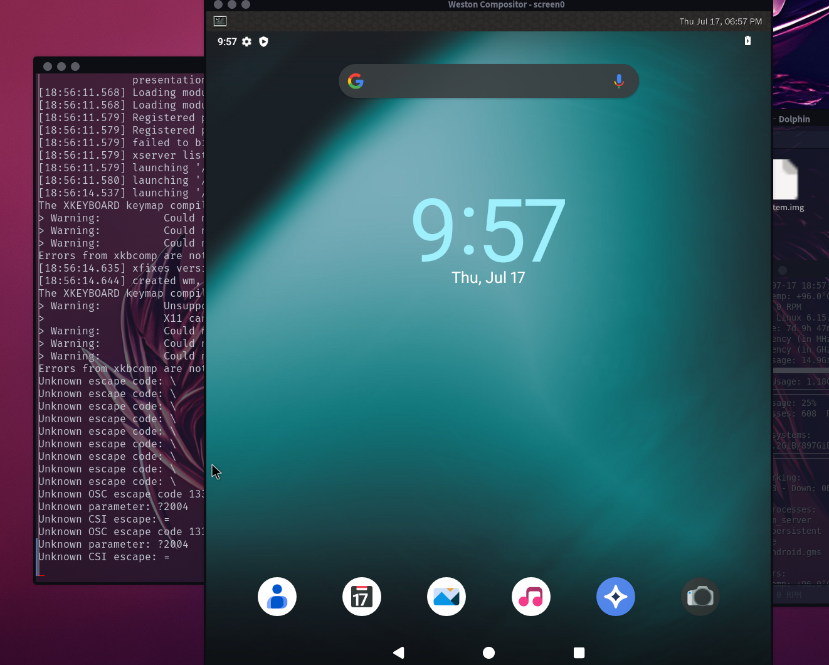Tap the Thu, Jul 17 date text
This screenshot has width=829, height=665.
point(488,278)
